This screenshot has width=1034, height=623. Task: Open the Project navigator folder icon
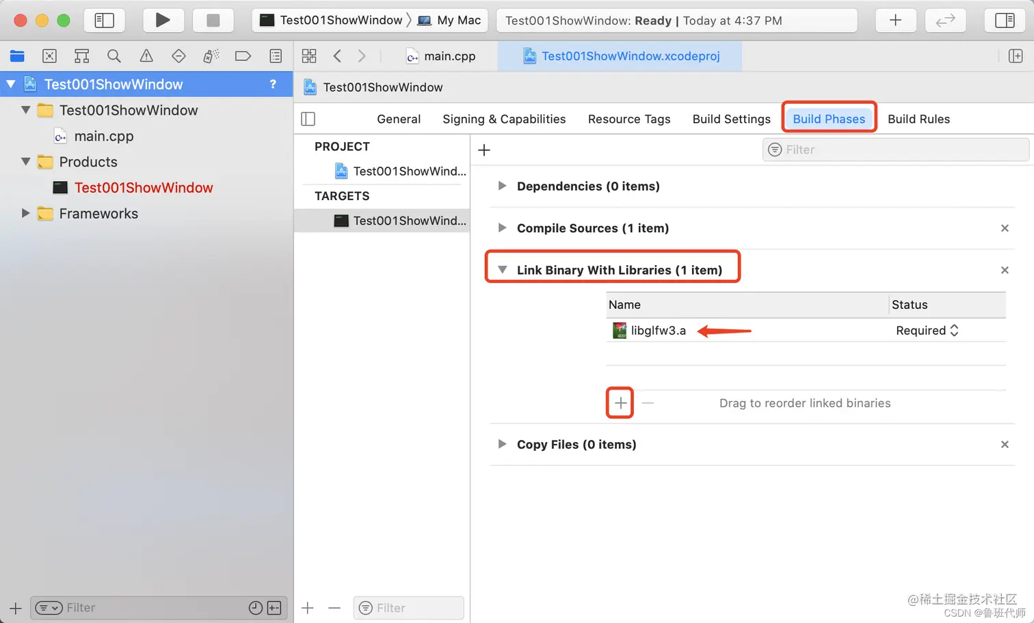pos(17,56)
